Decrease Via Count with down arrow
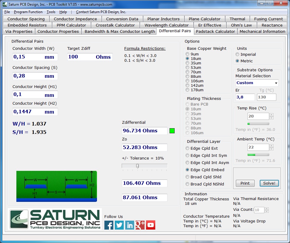The image size is (290, 243). (x=267, y=211)
